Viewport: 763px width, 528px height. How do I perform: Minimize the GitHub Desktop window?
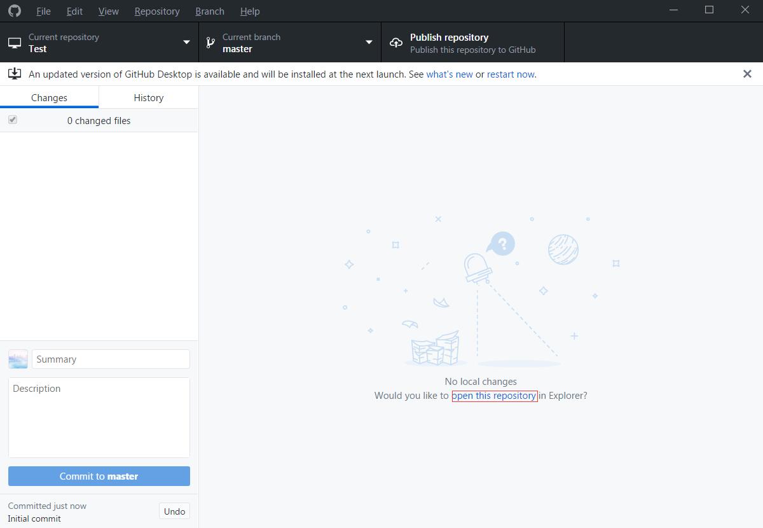tap(674, 10)
